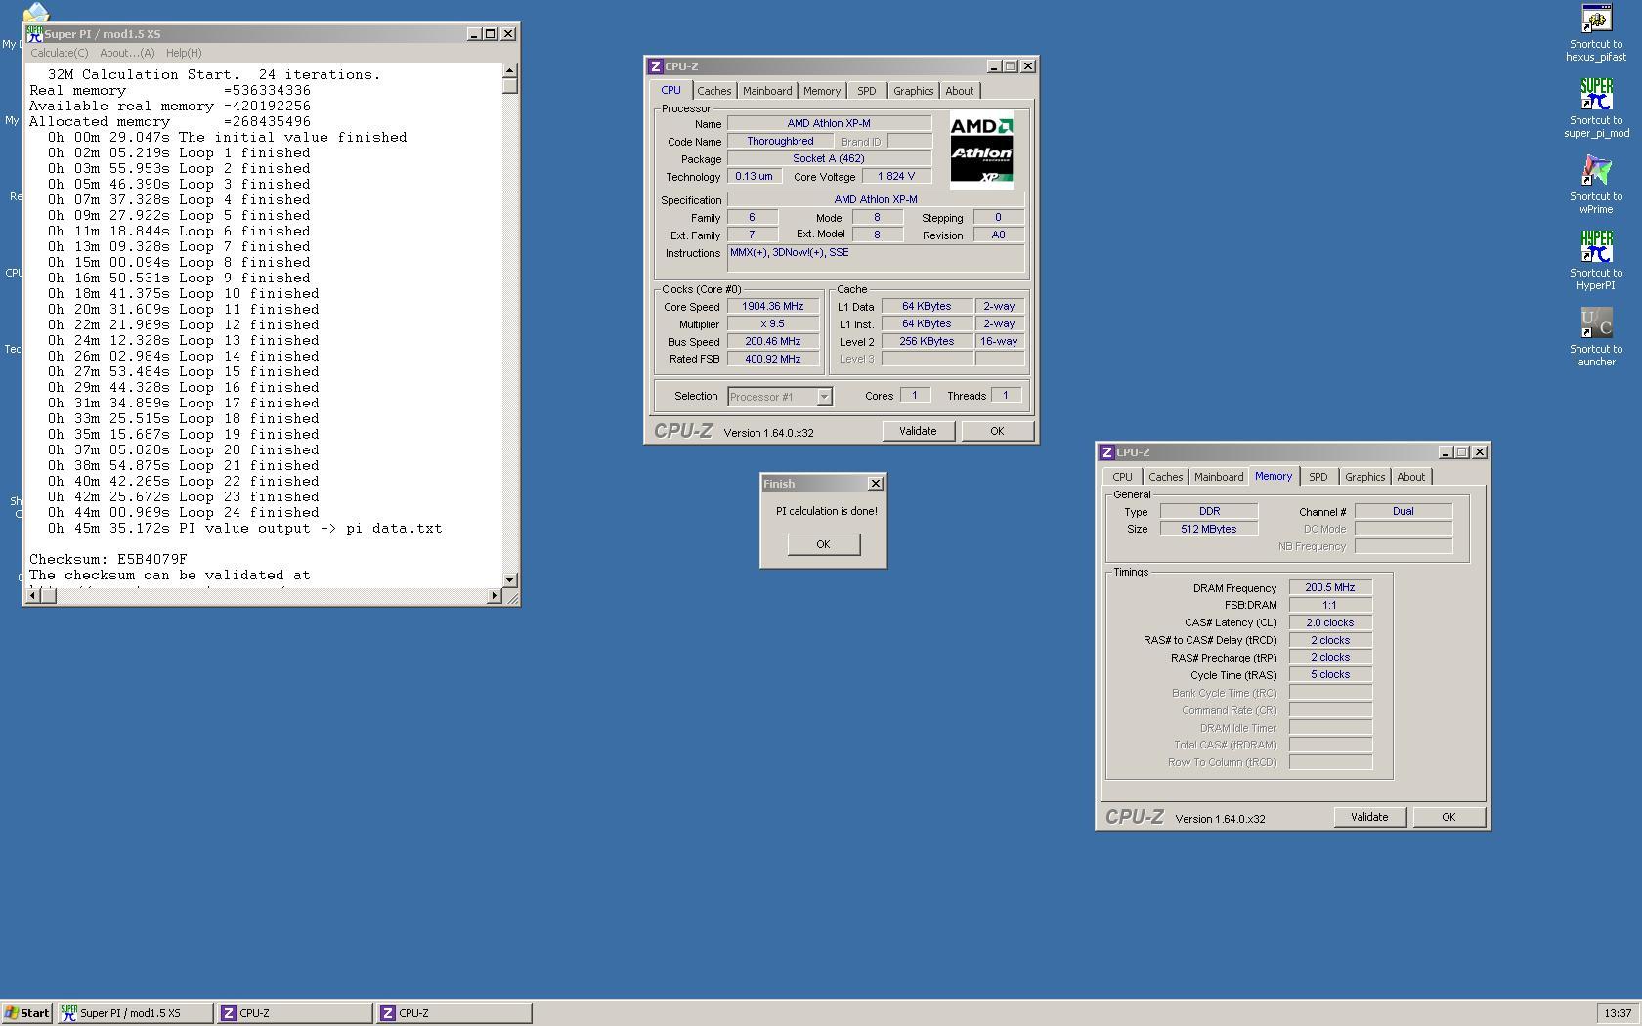Click the system tray clock 13:37
This screenshot has width=1642, height=1026.
(1618, 1013)
